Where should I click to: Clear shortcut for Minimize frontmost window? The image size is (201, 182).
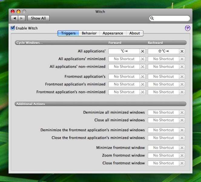(182, 148)
